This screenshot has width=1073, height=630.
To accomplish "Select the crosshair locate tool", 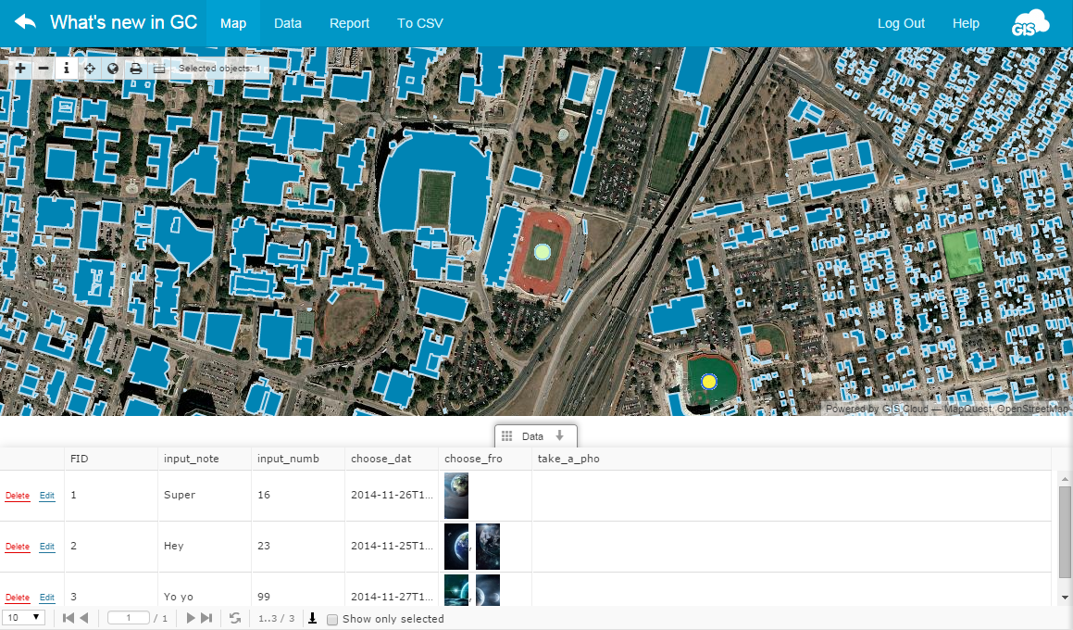I will [90, 68].
